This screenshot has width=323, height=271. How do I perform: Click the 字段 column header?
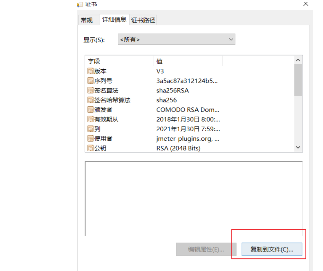tap(119, 61)
